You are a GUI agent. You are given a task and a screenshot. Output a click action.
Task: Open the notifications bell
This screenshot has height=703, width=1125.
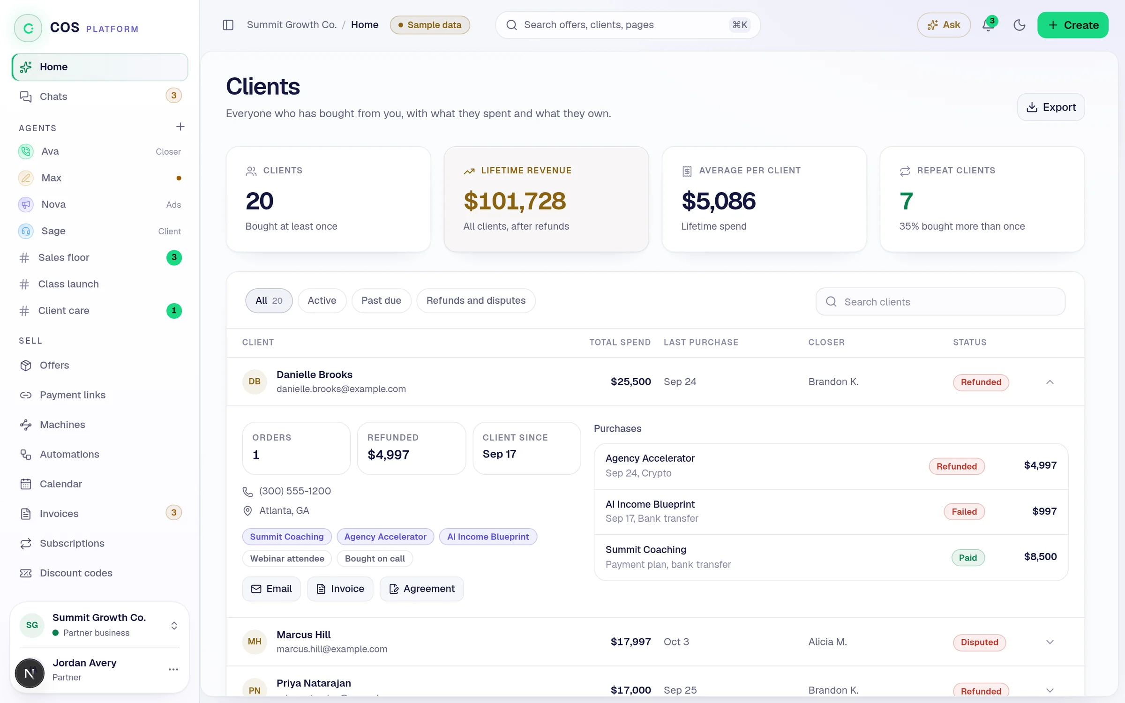tap(988, 25)
